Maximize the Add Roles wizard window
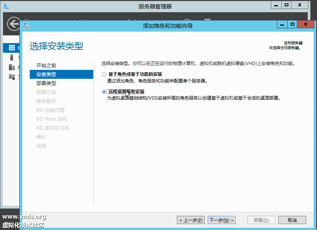The width and height of the screenshot is (317, 230). [292, 24]
